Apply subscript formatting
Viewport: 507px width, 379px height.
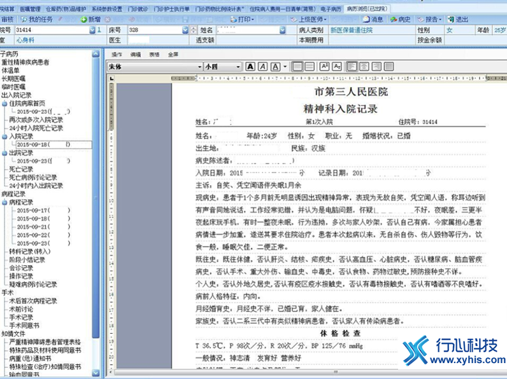click(336, 67)
